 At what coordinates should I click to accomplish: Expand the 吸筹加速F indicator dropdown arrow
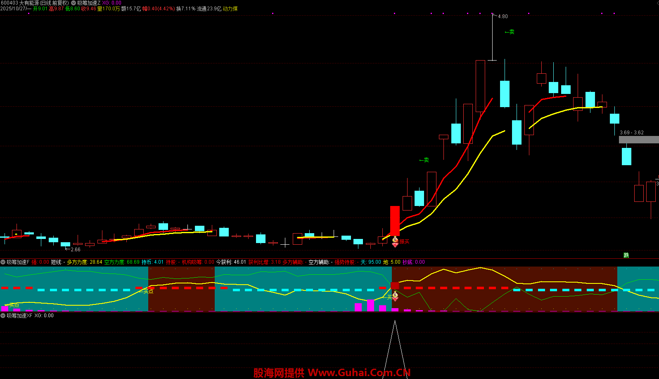[3, 262]
